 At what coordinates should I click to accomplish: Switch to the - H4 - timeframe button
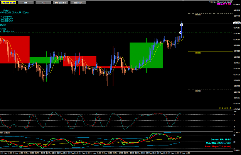coord(43,3)
